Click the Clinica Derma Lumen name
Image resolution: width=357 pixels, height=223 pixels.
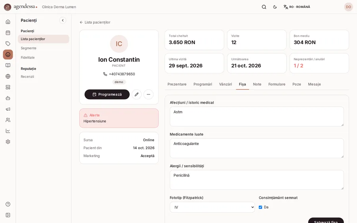59,7
